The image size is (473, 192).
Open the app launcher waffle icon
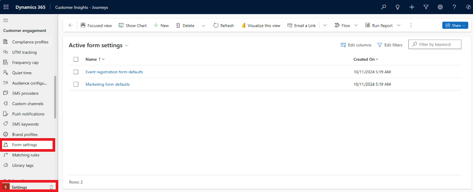(6, 7)
